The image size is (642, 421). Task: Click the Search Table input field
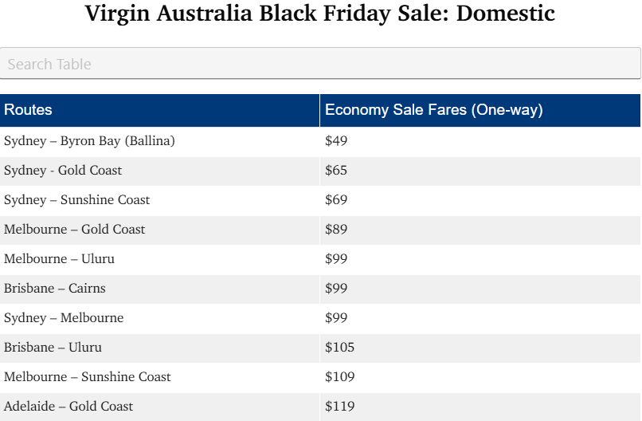point(320,64)
